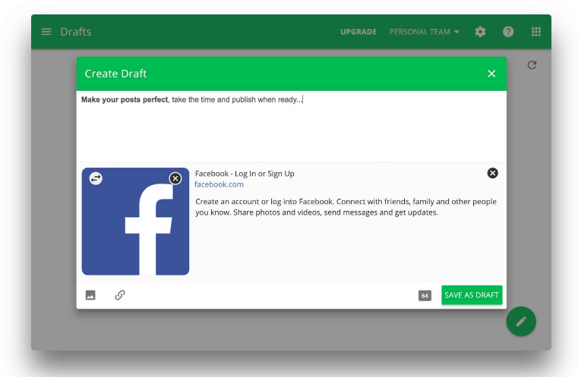578x377 pixels.
Task: Open the apps grid icon
Action: pos(536,32)
